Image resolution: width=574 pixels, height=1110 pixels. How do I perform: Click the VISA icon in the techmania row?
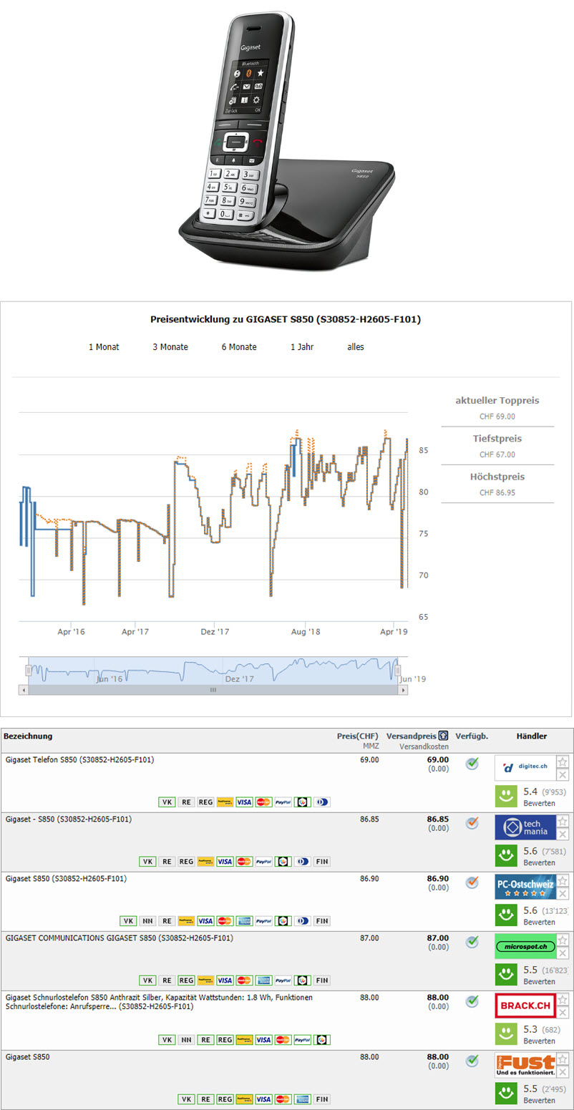click(x=224, y=862)
